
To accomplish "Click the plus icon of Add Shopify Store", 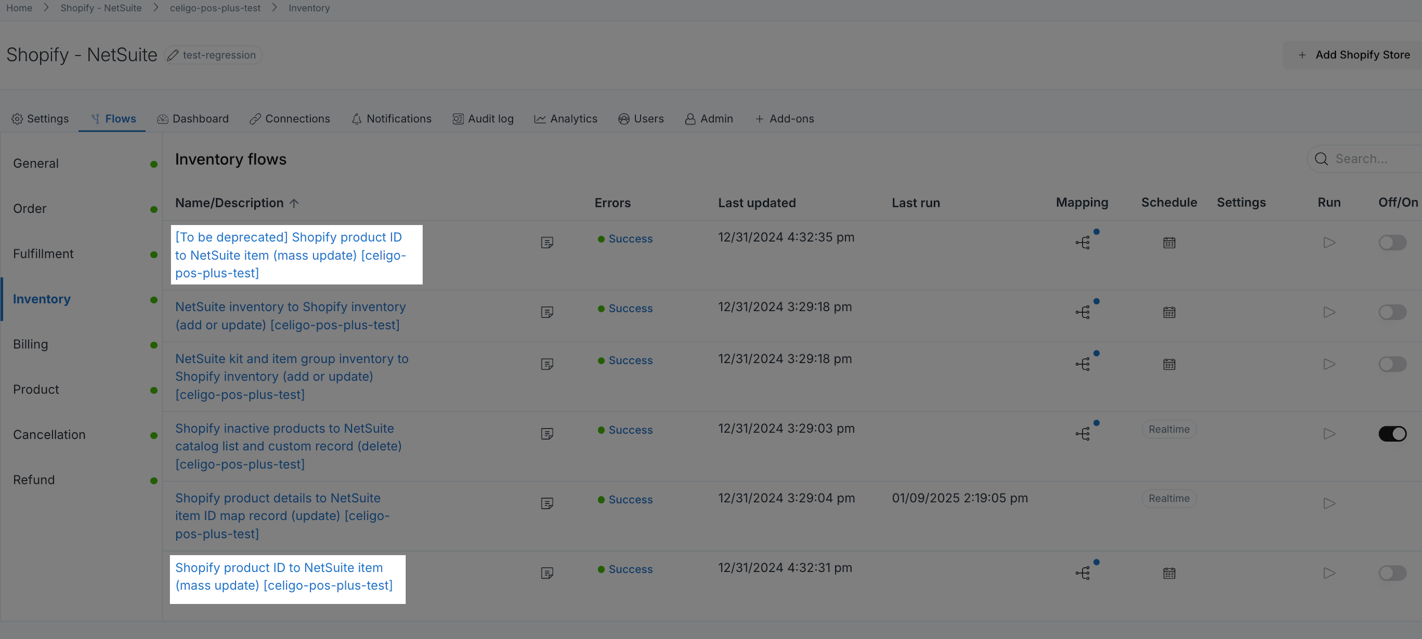I will click(1302, 55).
